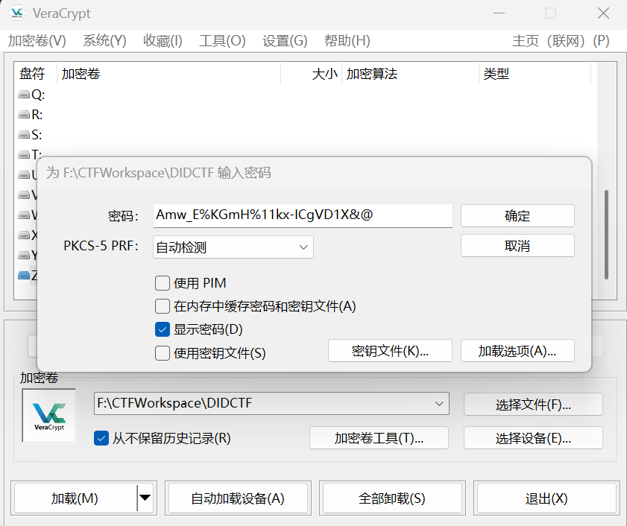Viewport: 627px width, 526px height.
Task: Click into the 密码 password input field
Action: 303,216
